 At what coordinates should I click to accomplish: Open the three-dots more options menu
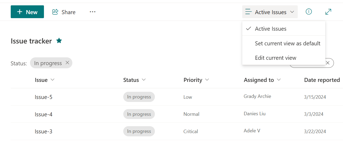pos(93,12)
